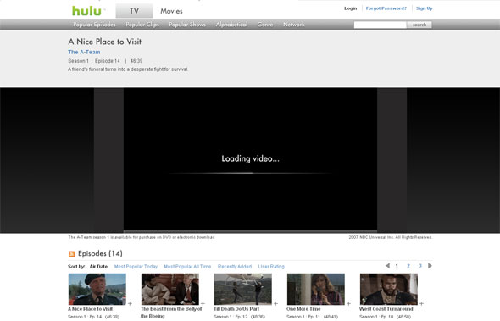Screen dimensions: 500x321
Task: Sort by Recently Added
Action: point(235,267)
